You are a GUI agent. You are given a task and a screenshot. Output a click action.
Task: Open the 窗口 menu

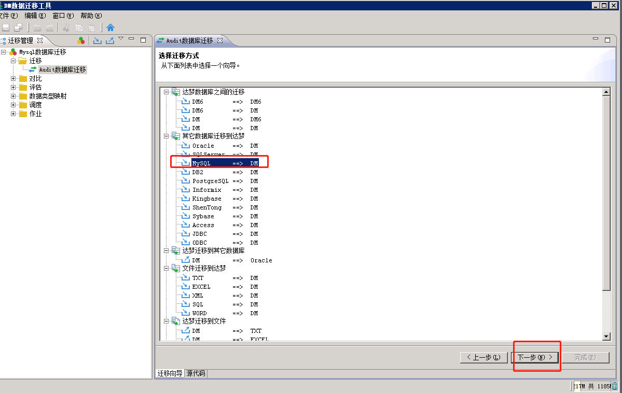pos(63,16)
